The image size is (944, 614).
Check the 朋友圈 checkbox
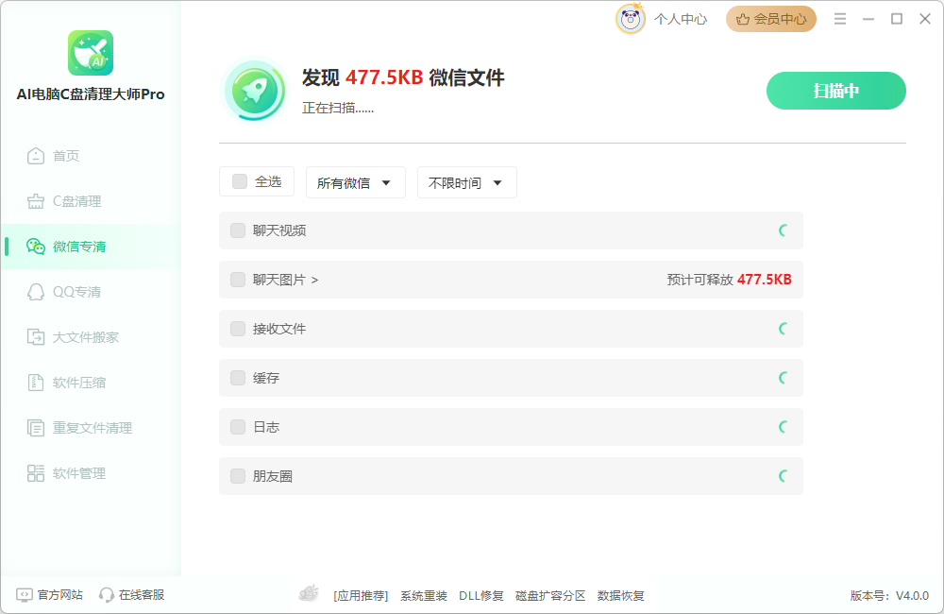coord(238,476)
